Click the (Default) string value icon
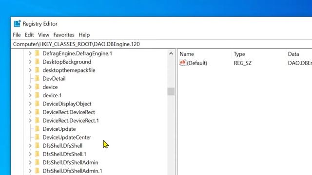The width and height of the screenshot is (312, 175). click(x=182, y=63)
